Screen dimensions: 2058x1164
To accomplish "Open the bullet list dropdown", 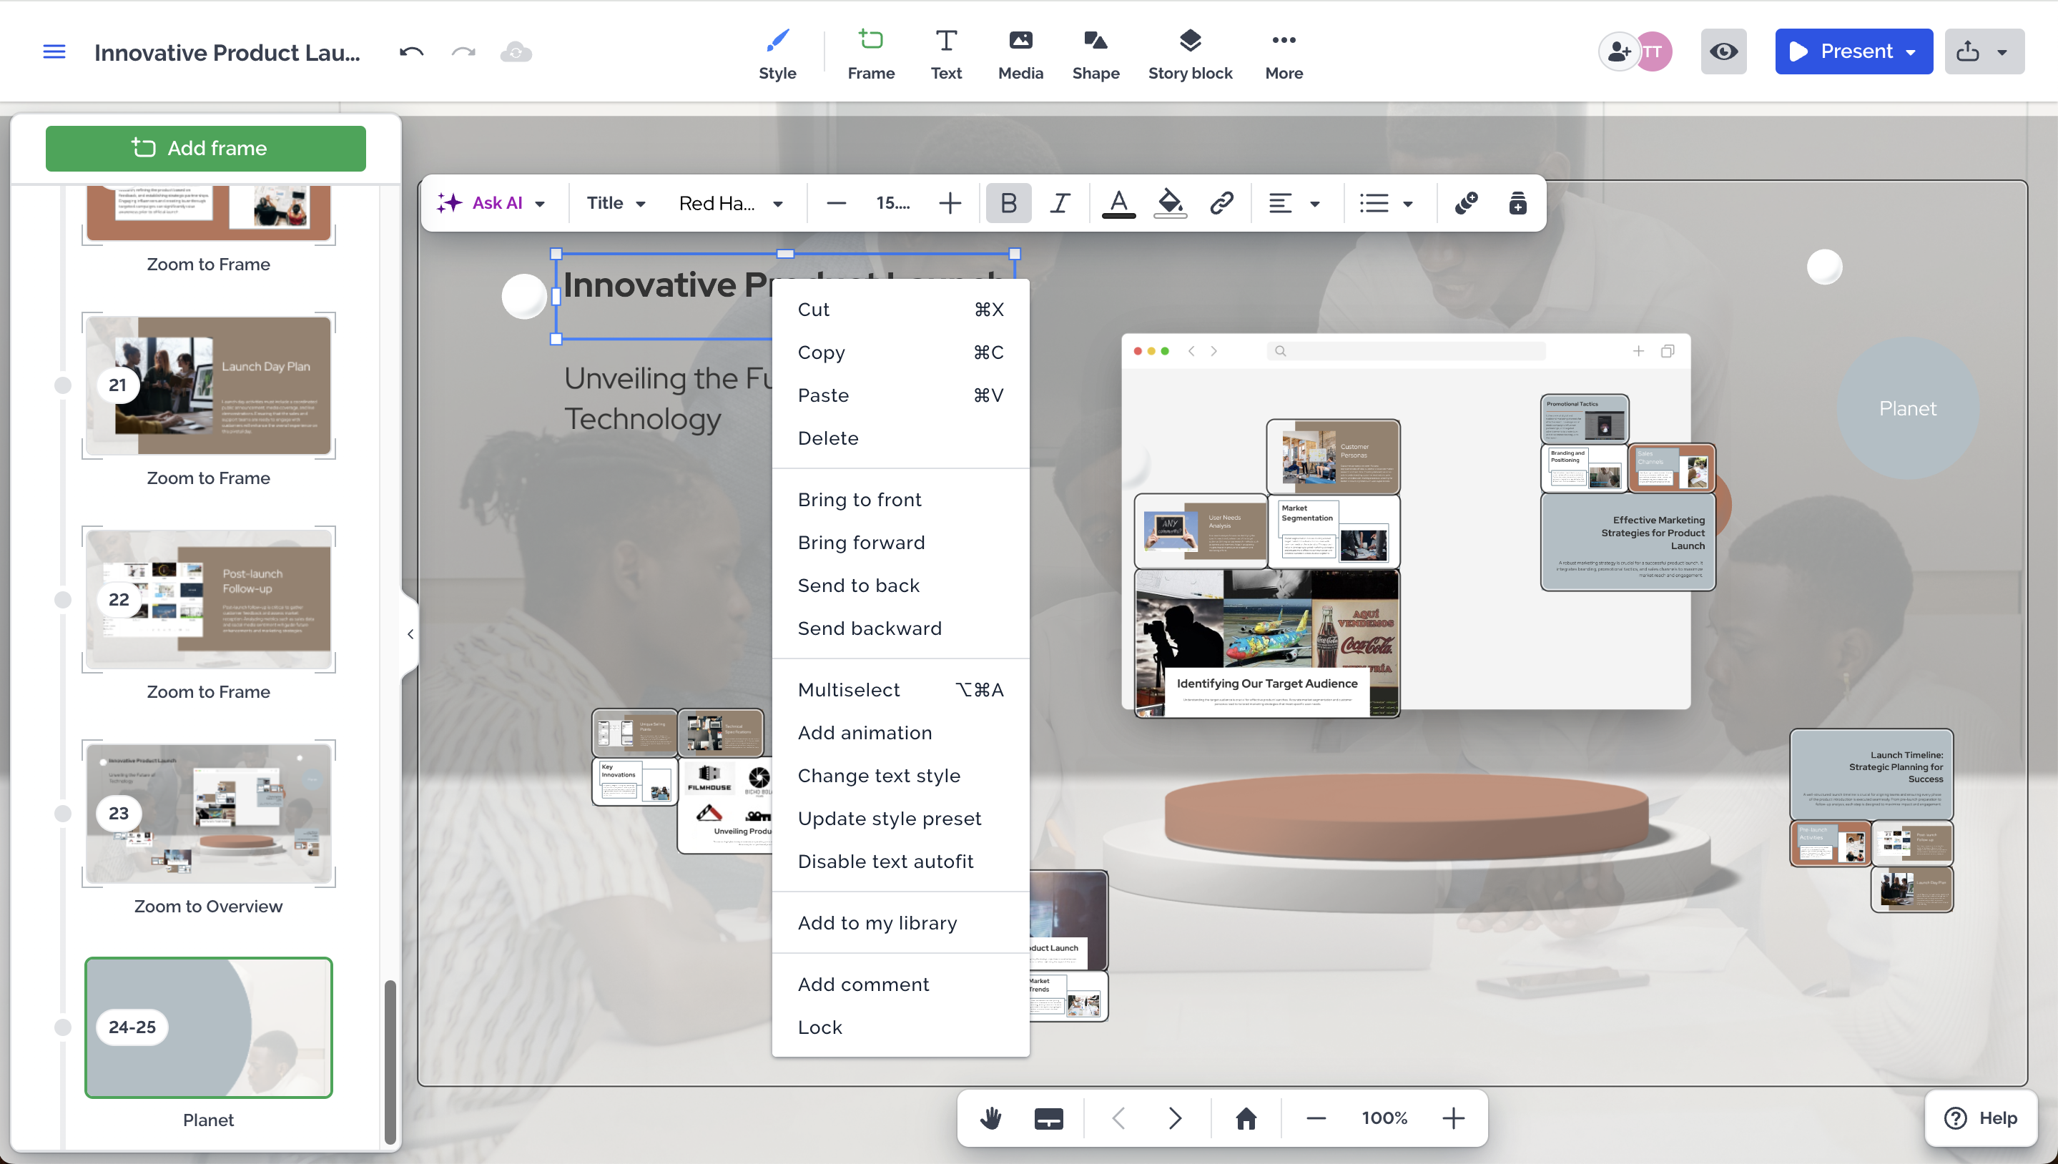I will coord(1387,203).
